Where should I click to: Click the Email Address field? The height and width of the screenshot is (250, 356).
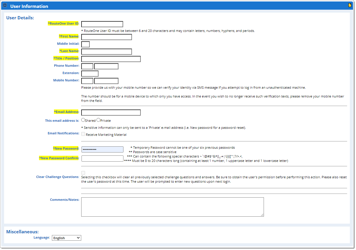point(111,112)
